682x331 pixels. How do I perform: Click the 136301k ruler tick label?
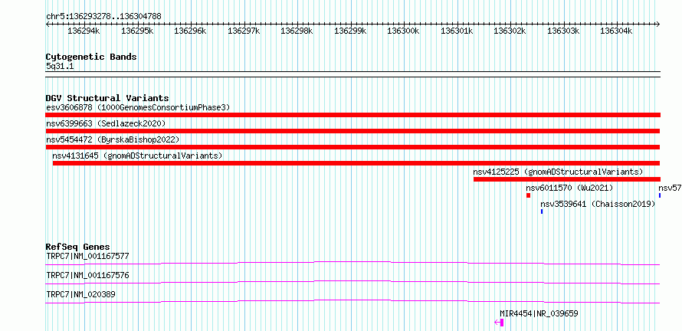pyautogui.click(x=457, y=31)
